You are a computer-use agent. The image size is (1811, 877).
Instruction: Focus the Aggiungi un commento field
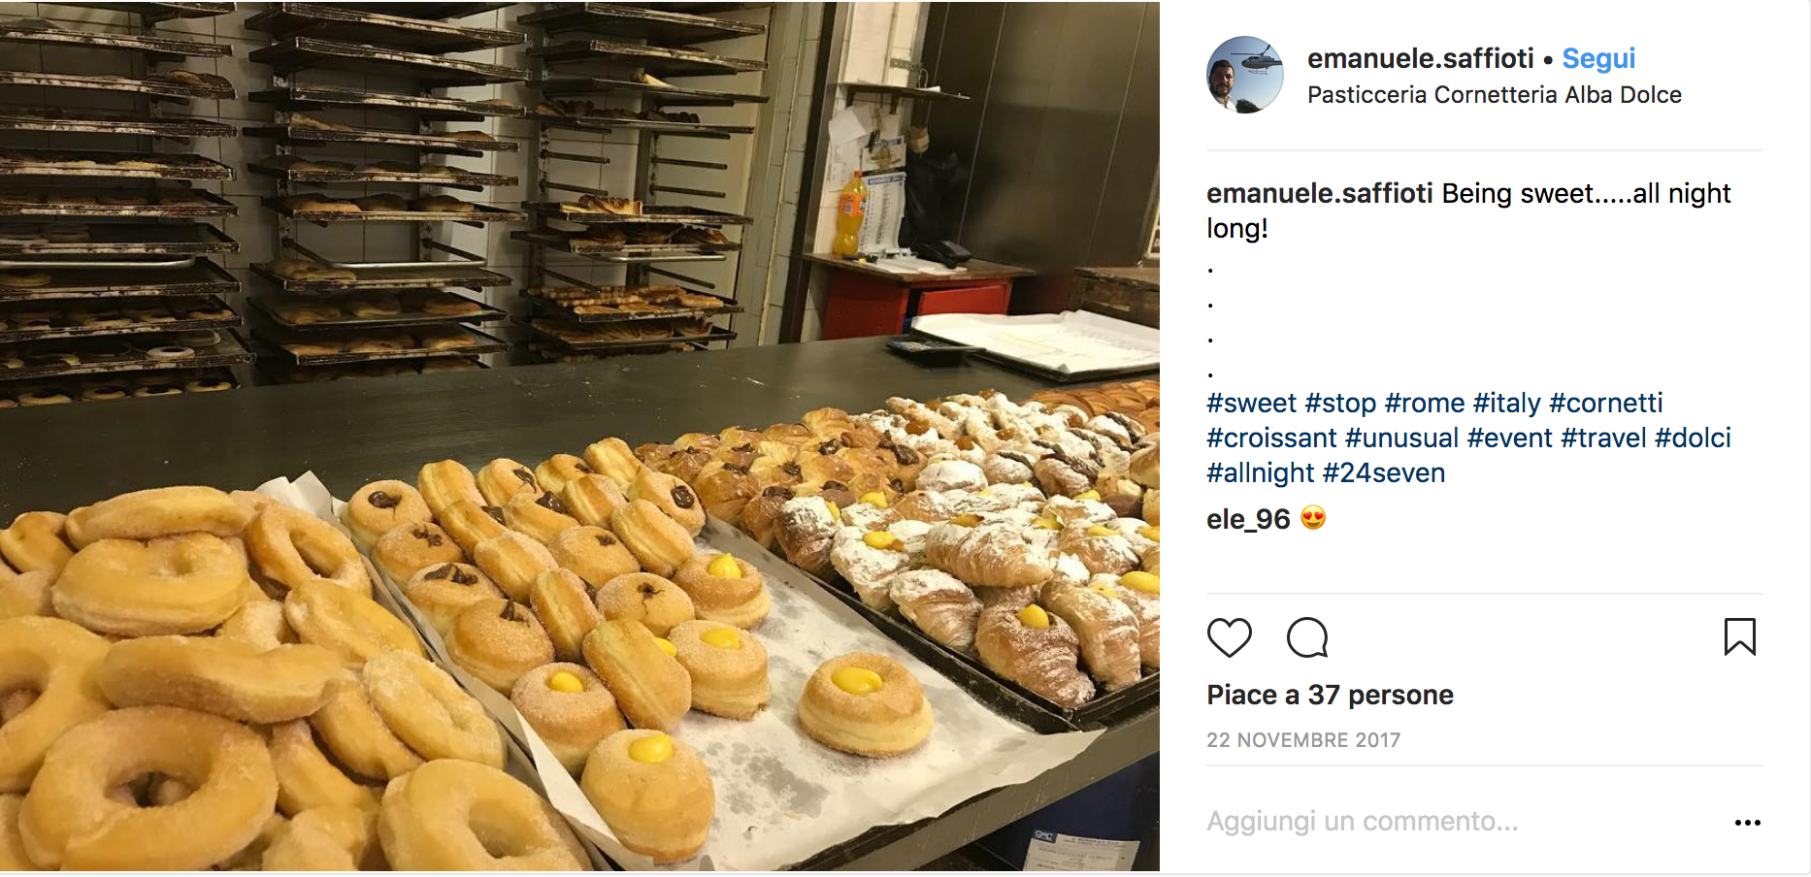point(1456,822)
